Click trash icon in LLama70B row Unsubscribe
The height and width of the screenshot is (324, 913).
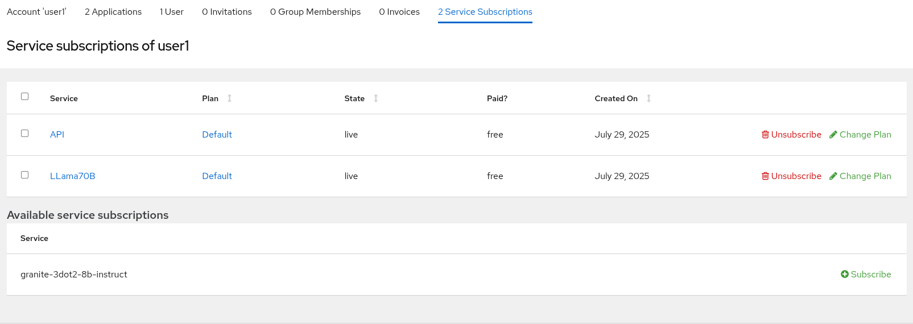(x=765, y=176)
